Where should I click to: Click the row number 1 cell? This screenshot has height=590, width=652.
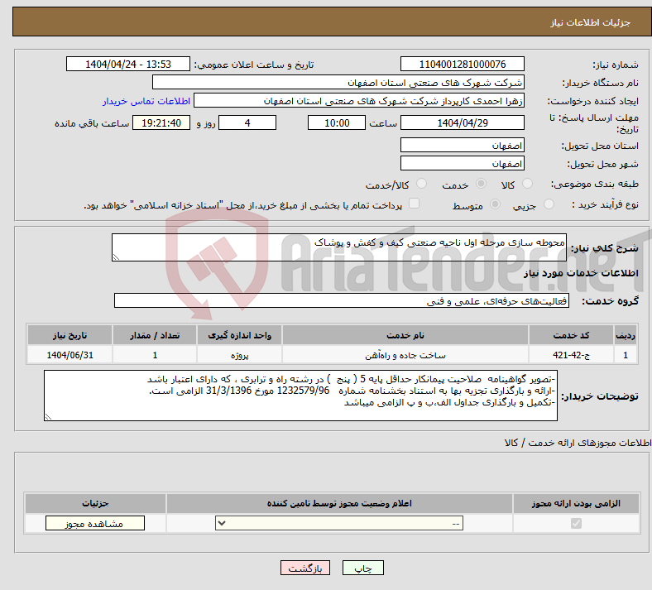tap(626, 355)
